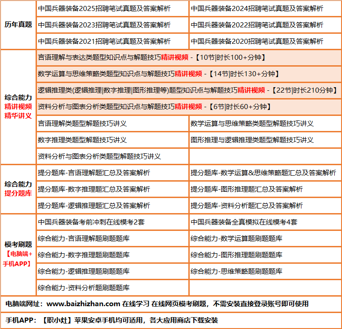Open 资料分析与图表分析 精讲视频 6节 row
This screenshot has width=342, height=329.
[x=155, y=107]
